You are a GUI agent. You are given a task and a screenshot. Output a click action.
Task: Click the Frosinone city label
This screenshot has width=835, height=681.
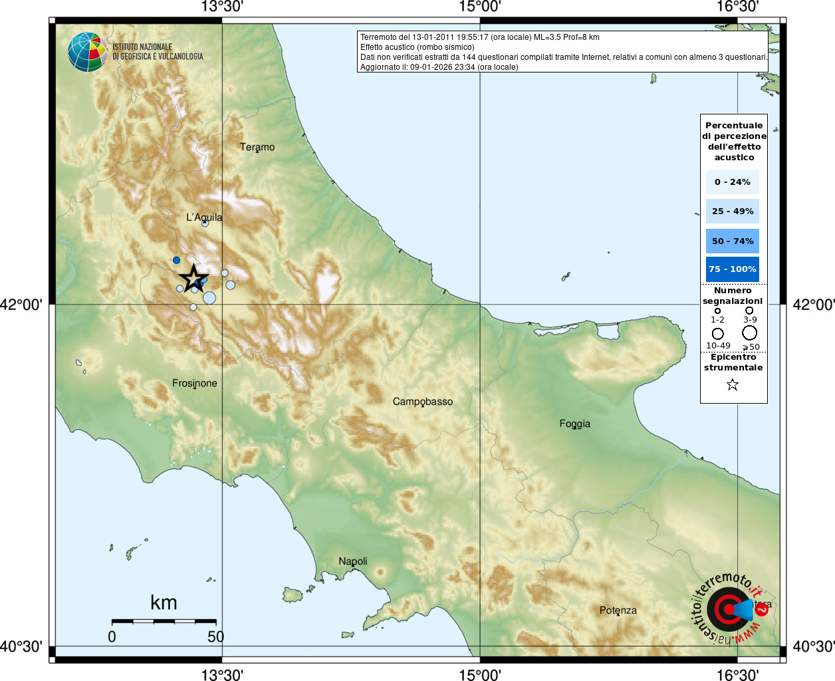point(195,383)
